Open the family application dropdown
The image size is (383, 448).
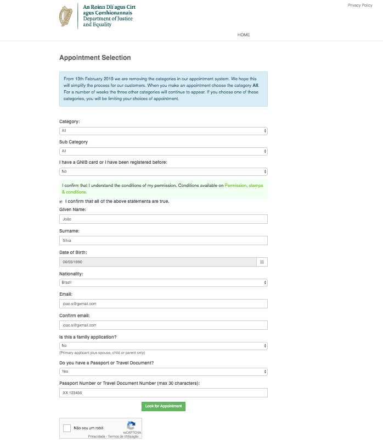pos(163,346)
